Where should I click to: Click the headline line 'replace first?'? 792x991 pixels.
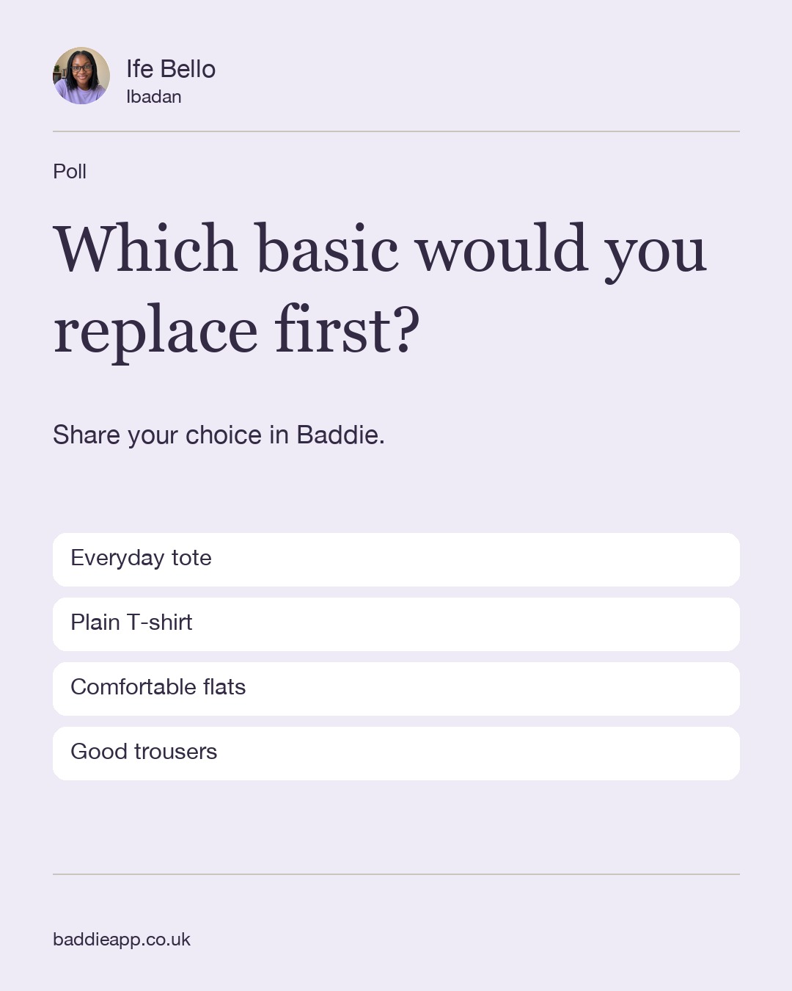[237, 332]
